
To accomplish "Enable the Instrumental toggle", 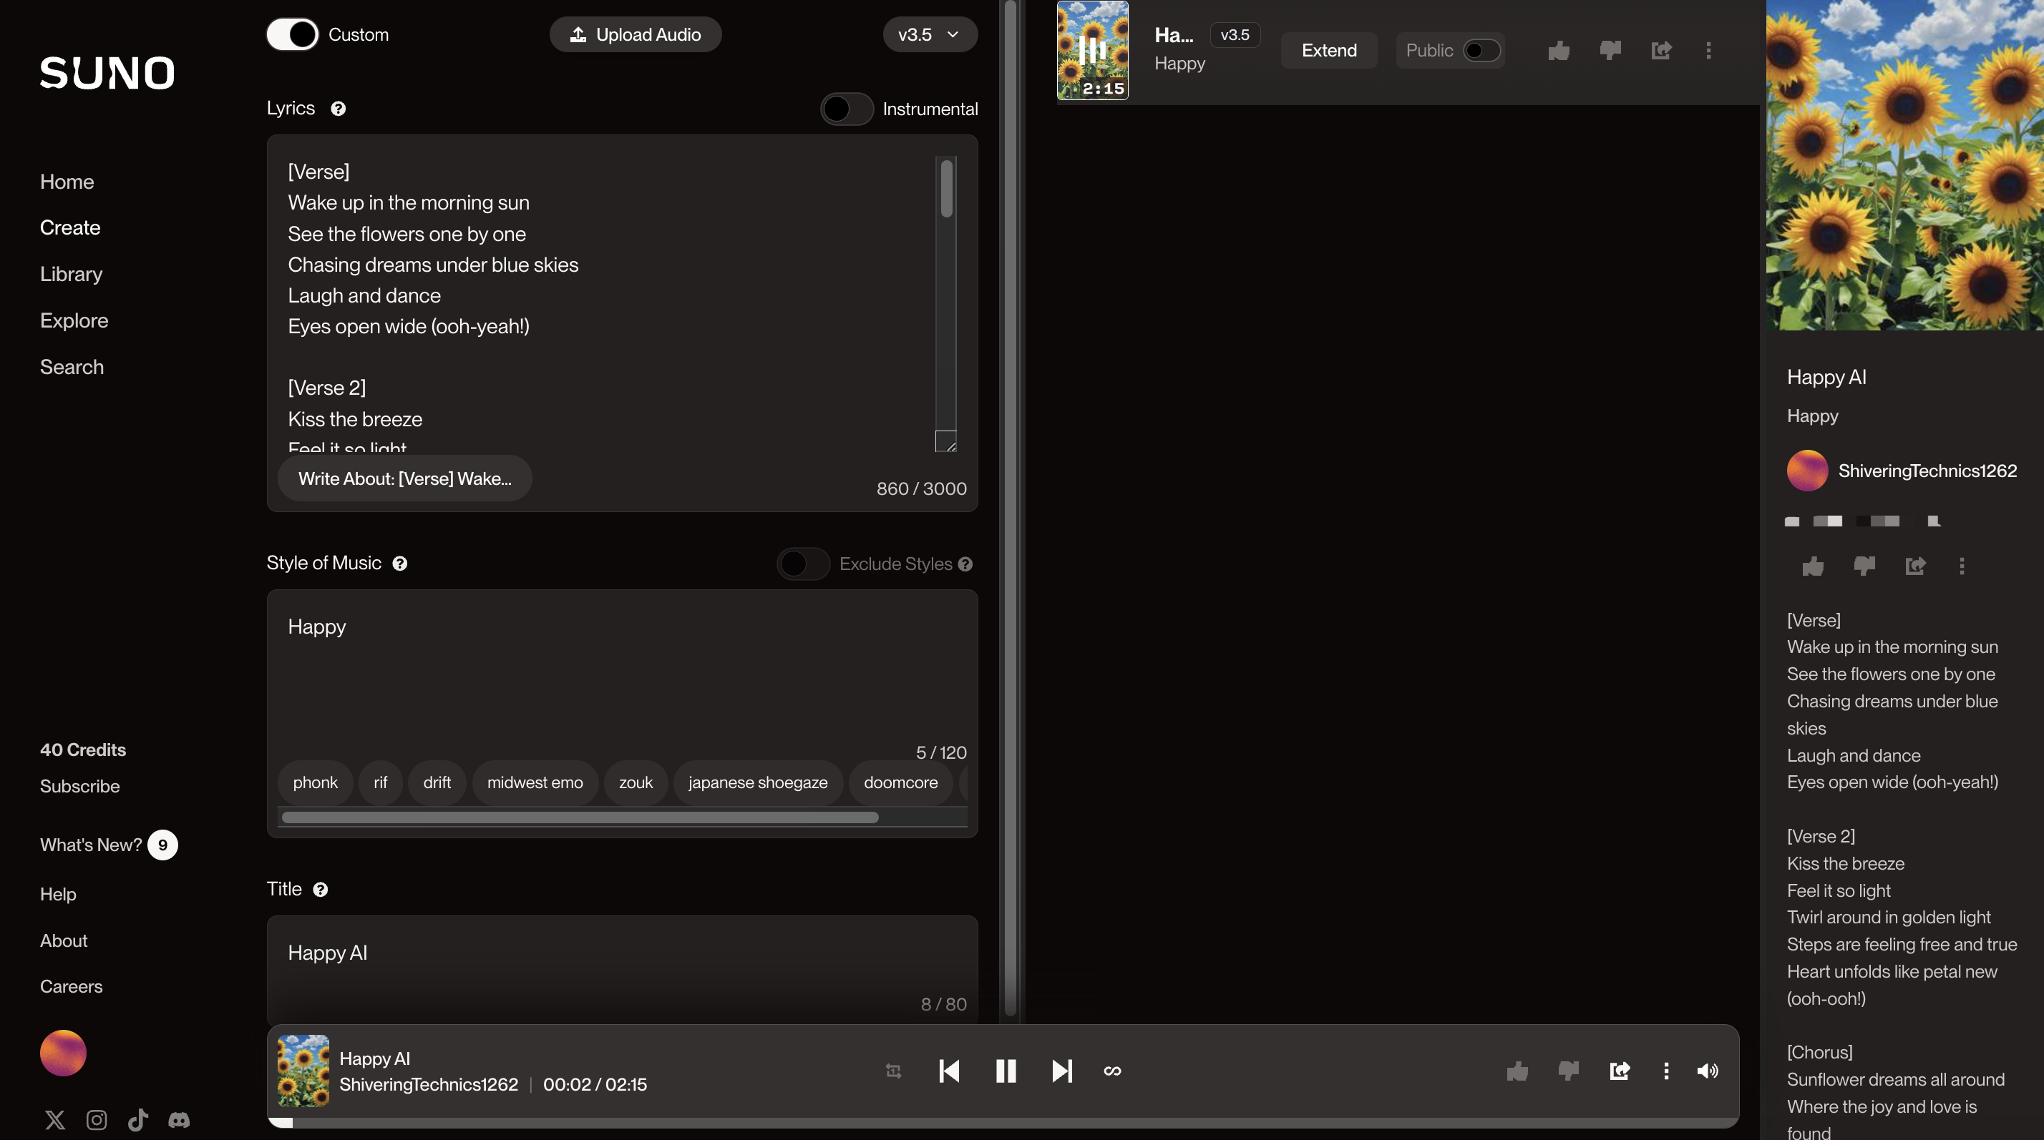I will tap(846, 109).
